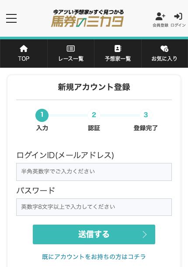Open the お気に入り tab label
Viewport: 188px width, 267px height.
164,59
